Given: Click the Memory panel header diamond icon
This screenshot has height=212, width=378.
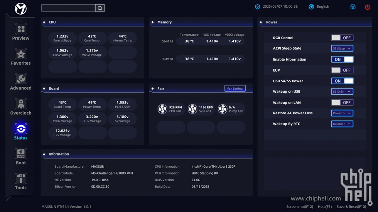Looking at the screenshot, I should pyautogui.click(x=153, y=22).
